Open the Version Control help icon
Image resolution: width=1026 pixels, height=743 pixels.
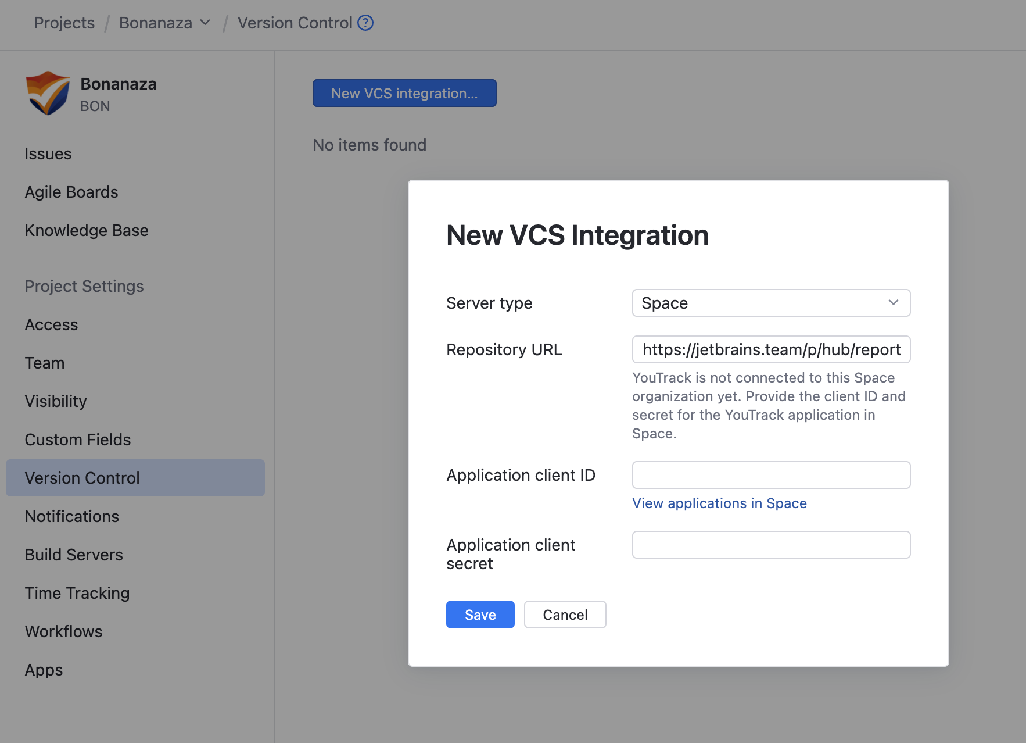tap(365, 23)
